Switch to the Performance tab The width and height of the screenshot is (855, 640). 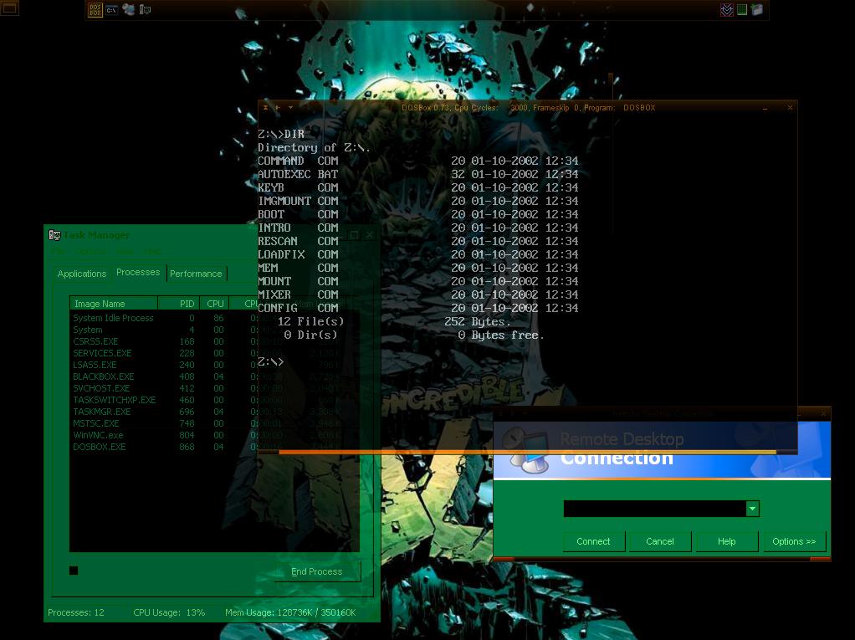coord(196,274)
